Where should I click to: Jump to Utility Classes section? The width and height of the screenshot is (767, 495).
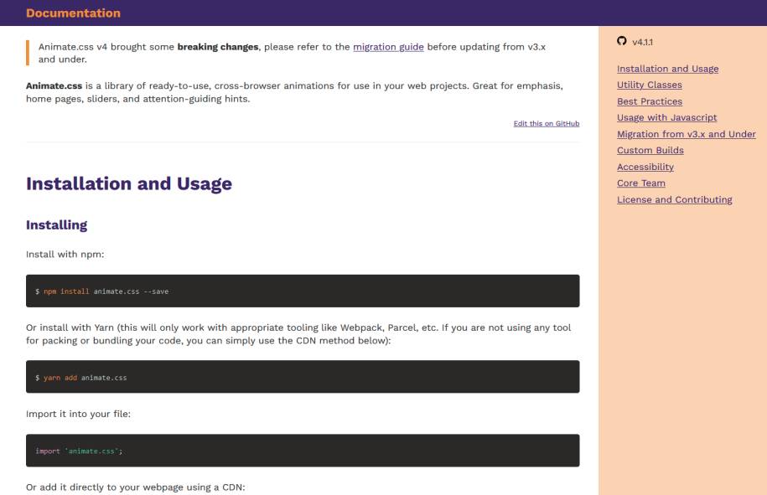point(650,85)
